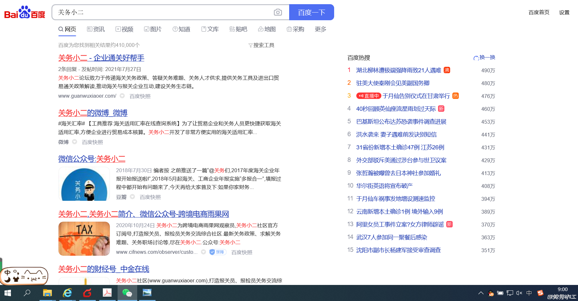Open hot search 驻美大使秦刚会见美副国务卿
The image size is (578, 301).
tap(393, 83)
